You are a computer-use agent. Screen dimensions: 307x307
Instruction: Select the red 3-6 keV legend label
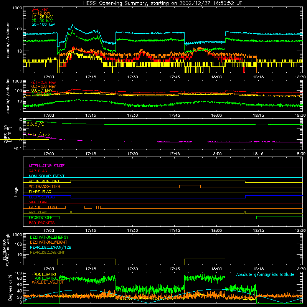pos(40,9)
